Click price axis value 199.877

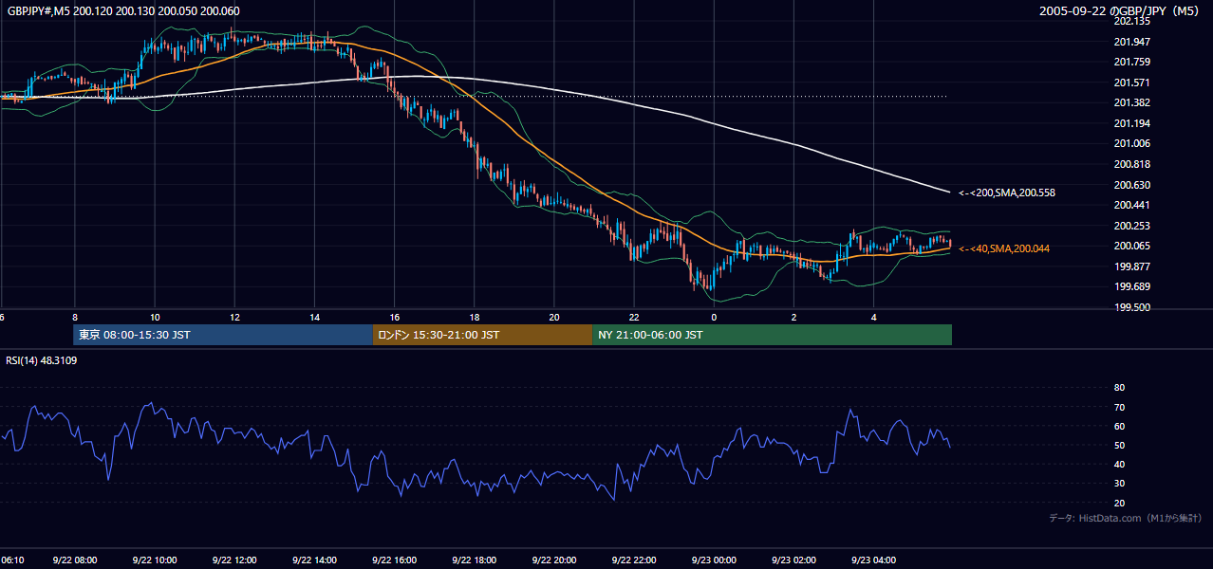tap(1131, 266)
